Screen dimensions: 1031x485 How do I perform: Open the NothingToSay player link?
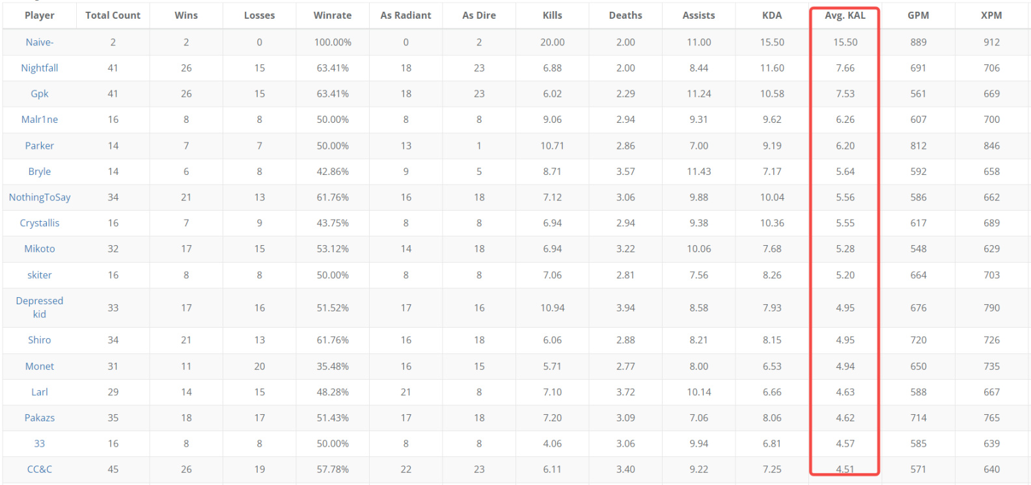pyautogui.click(x=40, y=197)
